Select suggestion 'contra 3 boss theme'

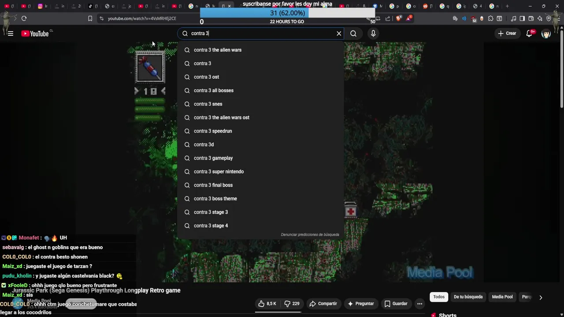(x=260, y=199)
